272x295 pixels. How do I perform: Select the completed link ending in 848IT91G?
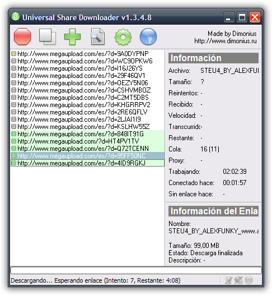click(87, 134)
